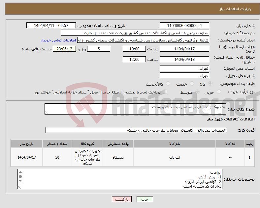Click the buyer organization name field
The height and width of the screenshot is (208, 260).
point(135,33)
